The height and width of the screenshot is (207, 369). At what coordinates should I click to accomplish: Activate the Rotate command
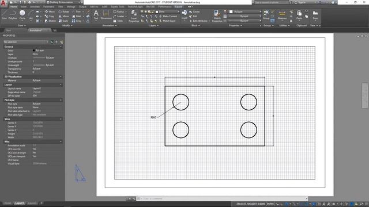(64, 11)
